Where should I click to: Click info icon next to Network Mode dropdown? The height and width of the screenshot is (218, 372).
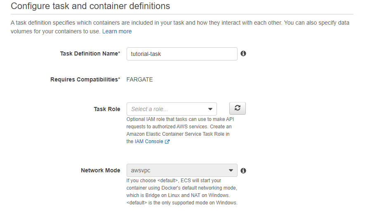(243, 170)
